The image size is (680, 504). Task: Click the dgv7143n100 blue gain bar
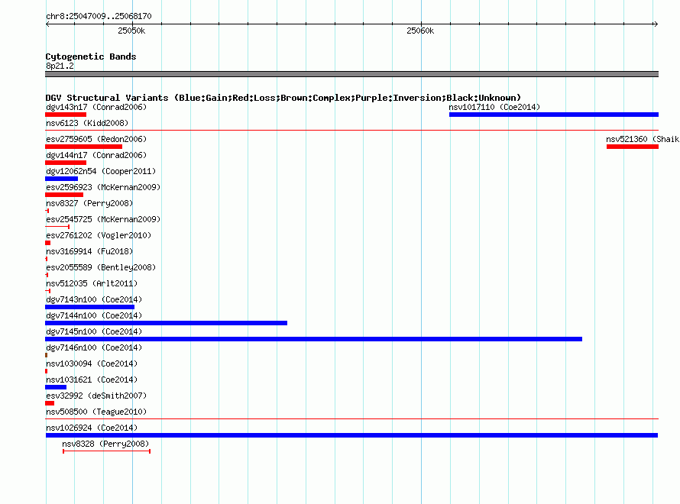pyautogui.click(x=89, y=307)
